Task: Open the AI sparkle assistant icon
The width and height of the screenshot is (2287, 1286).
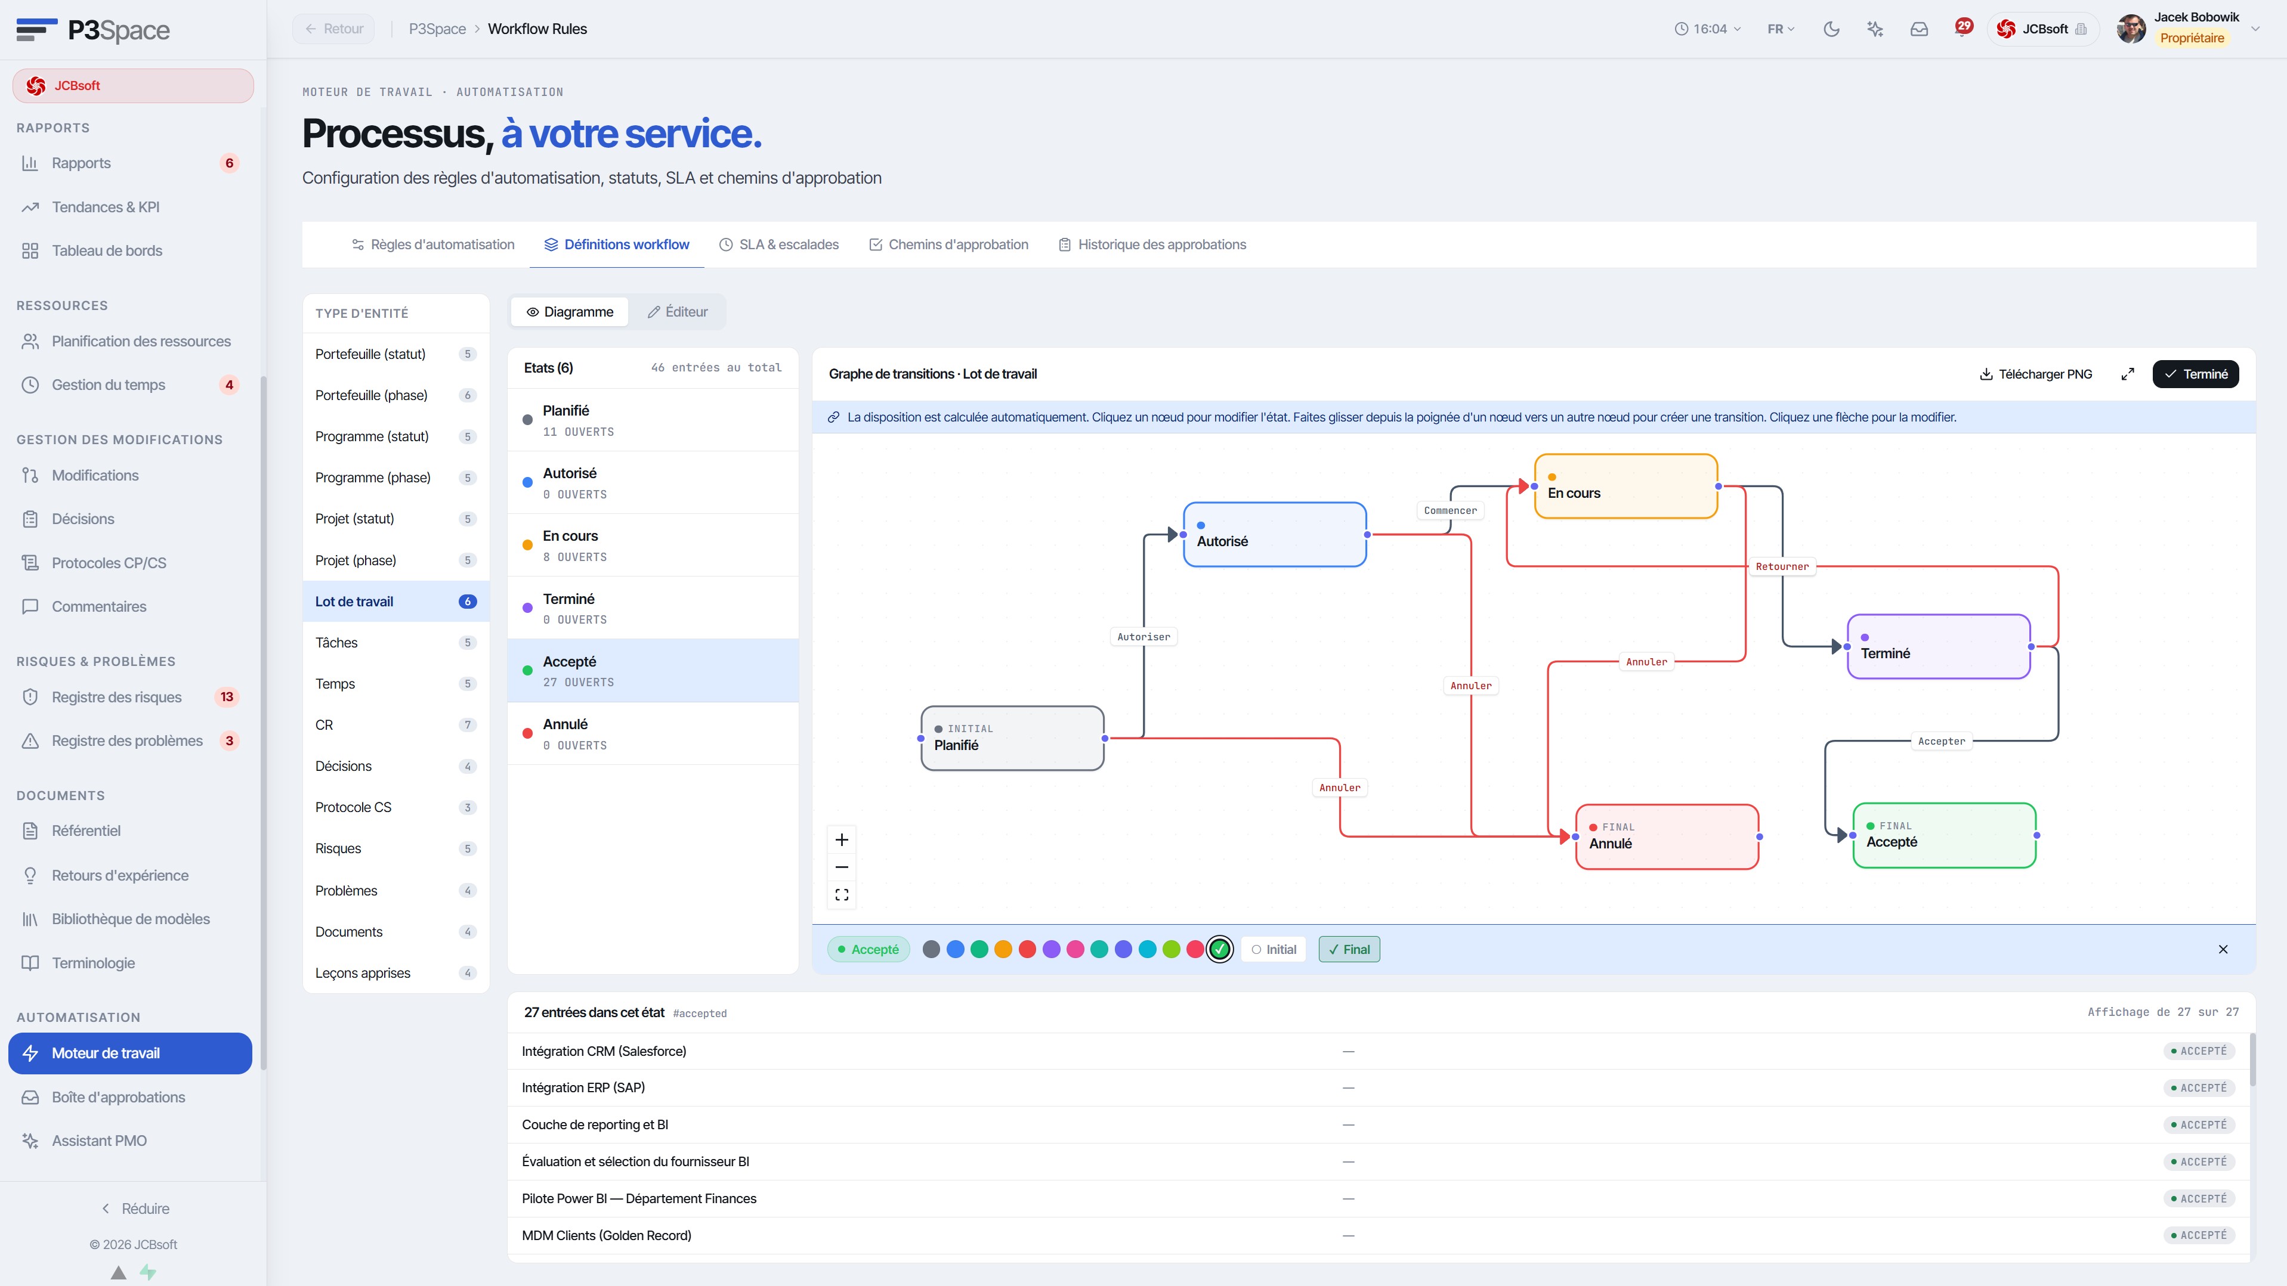Action: pyautogui.click(x=1875, y=29)
